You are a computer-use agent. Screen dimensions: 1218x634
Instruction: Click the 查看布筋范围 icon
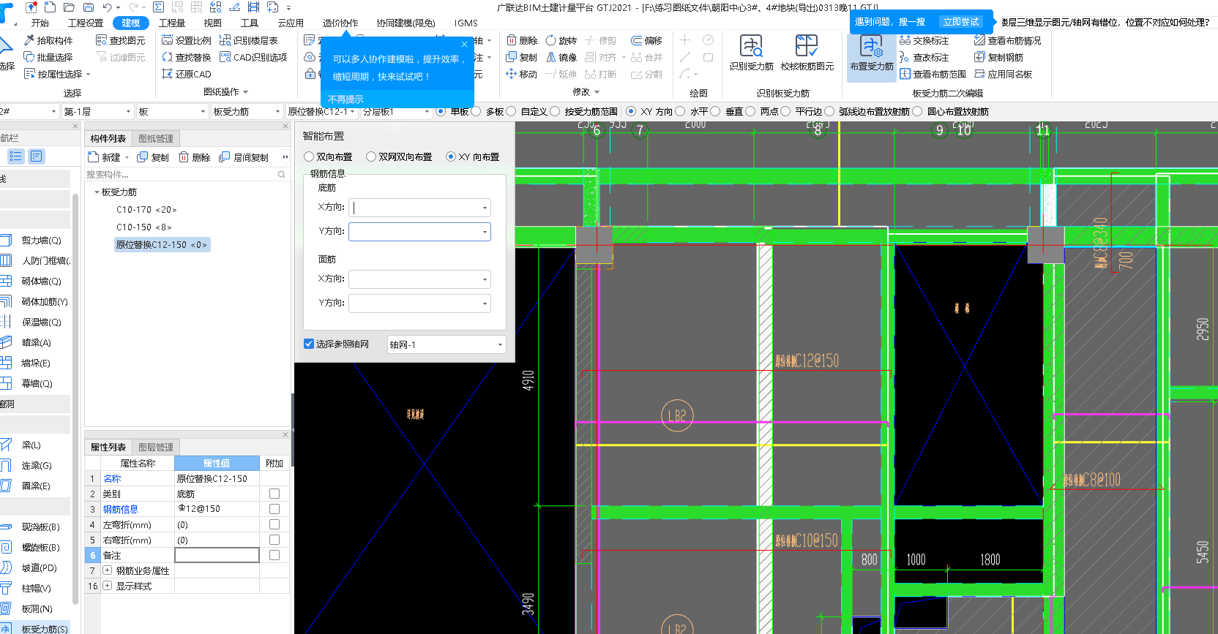[905, 74]
